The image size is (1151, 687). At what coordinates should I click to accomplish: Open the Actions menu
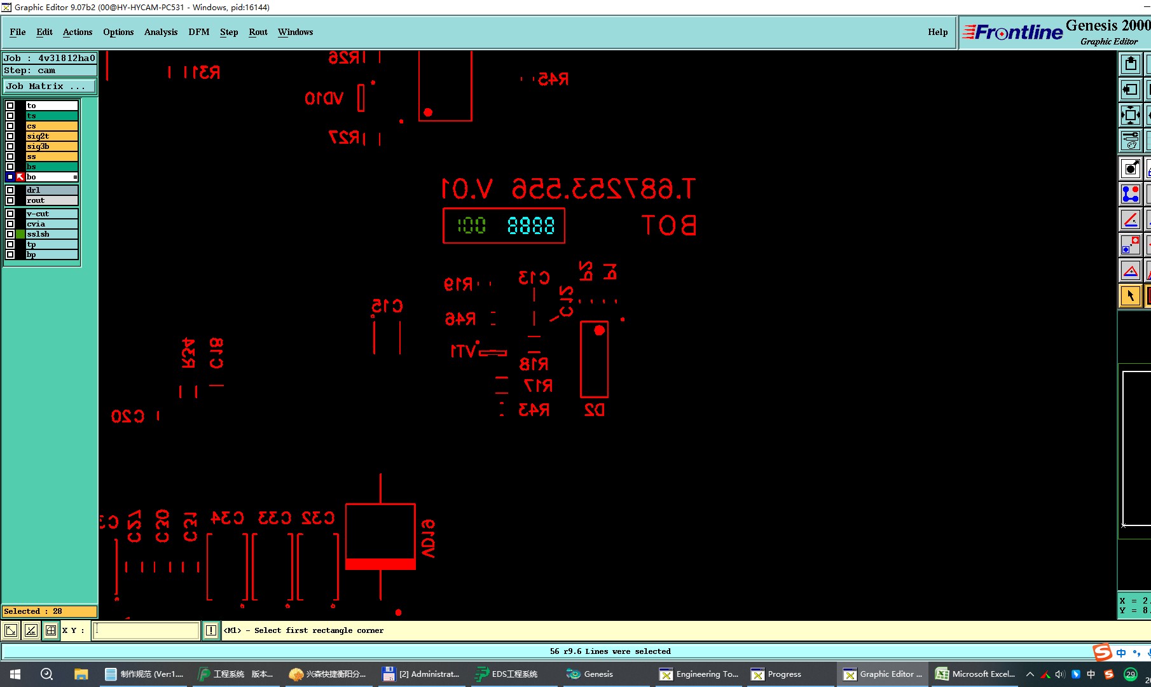click(78, 32)
